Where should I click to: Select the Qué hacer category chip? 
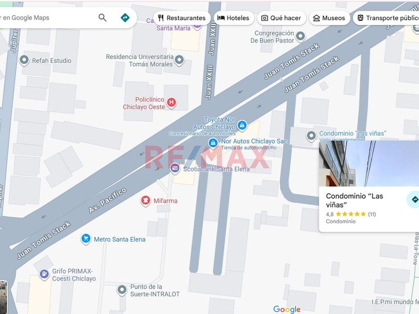click(x=281, y=18)
